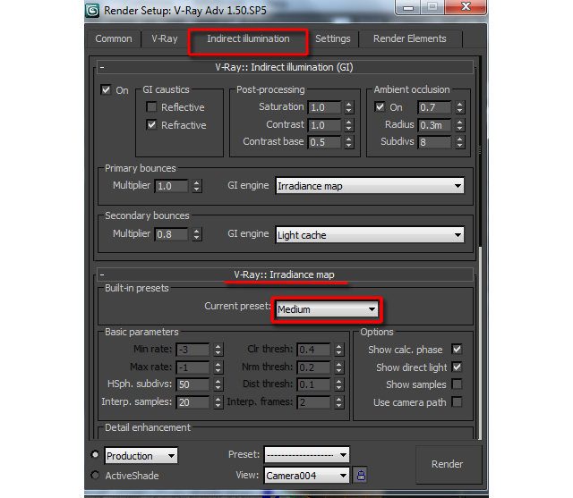573x498 pixels.
Task: Click the HSph. subdivs spinner arrows
Action: [x=218, y=384]
